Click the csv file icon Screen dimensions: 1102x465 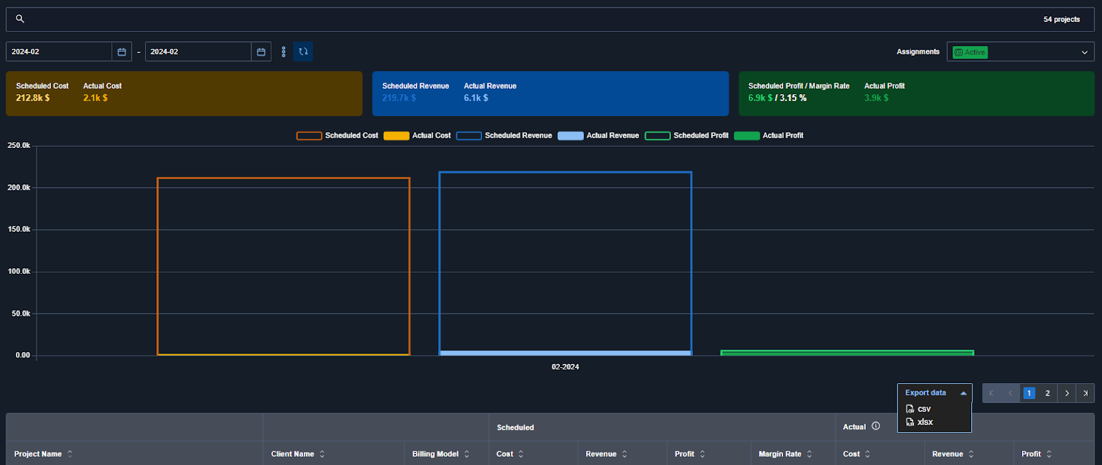click(x=910, y=409)
